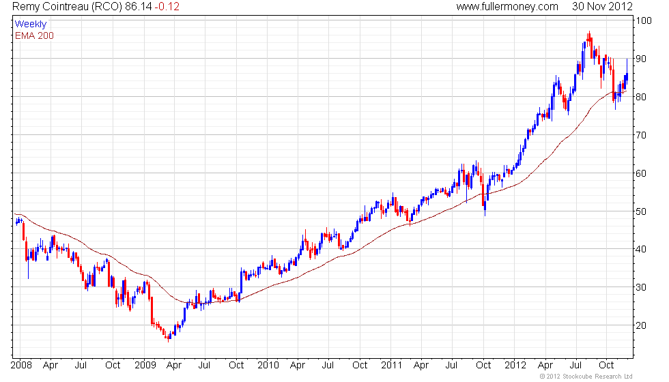669x382 pixels.
Task: Click the 50 price axis label
Action: click(641, 211)
